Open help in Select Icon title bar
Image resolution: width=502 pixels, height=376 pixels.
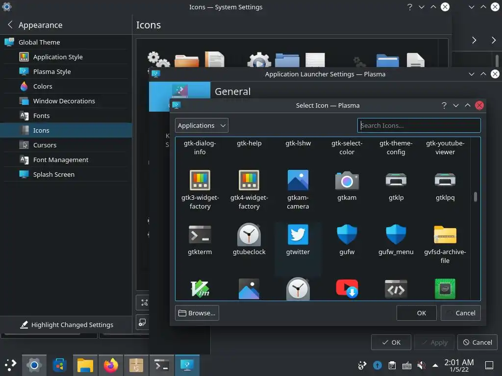tap(444, 106)
